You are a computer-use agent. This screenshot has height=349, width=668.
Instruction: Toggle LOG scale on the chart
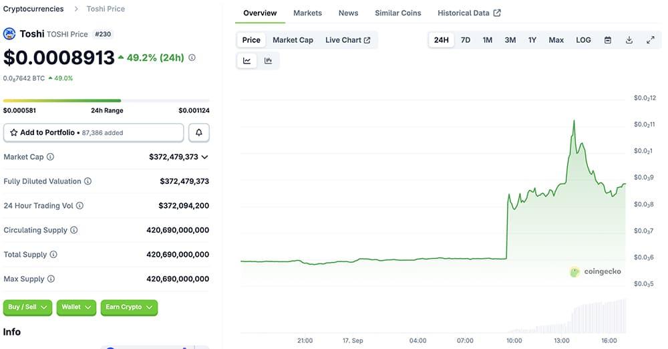coord(583,40)
